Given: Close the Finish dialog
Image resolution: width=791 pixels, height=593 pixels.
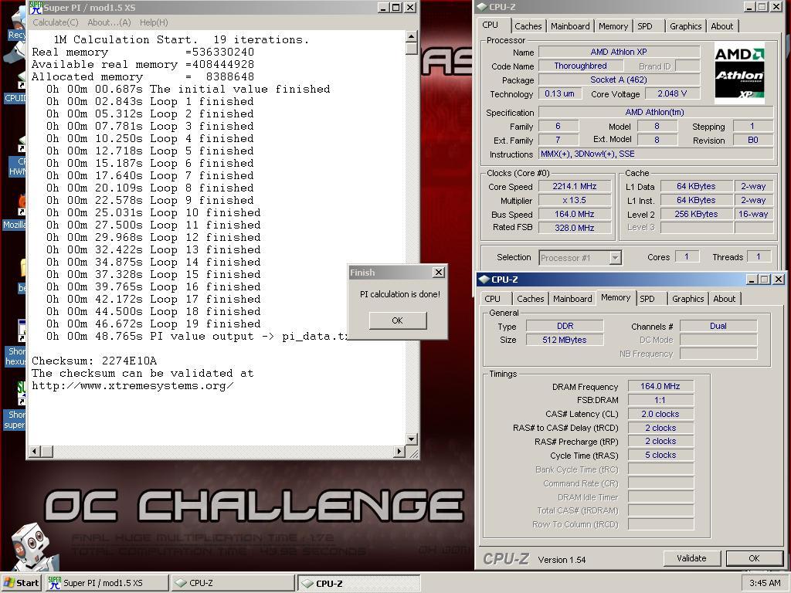Looking at the screenshot, I should point(439,273).
